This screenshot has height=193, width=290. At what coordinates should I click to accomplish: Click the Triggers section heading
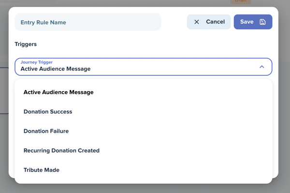(26, 44)
